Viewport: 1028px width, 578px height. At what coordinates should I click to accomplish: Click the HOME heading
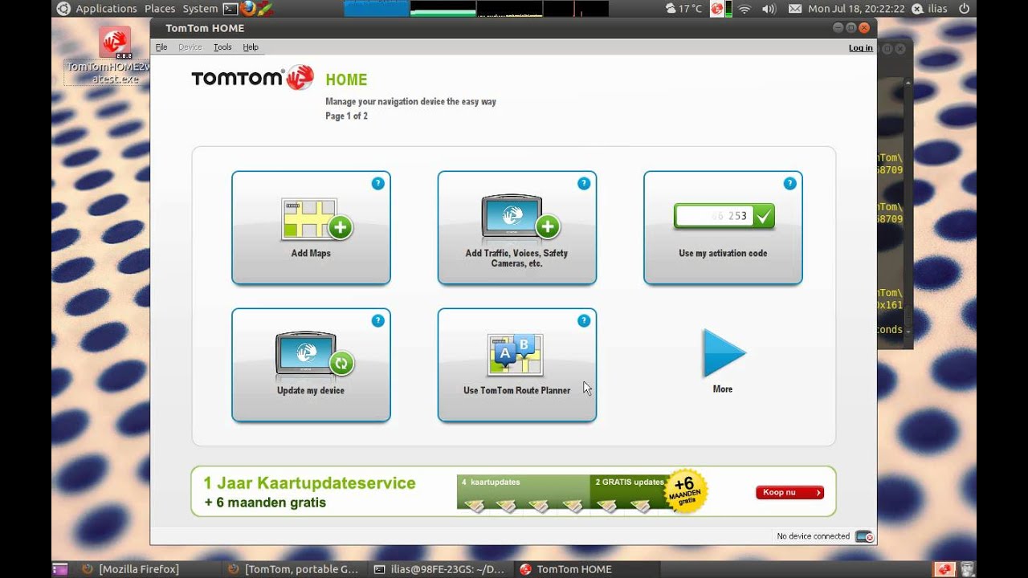point(346,79)
